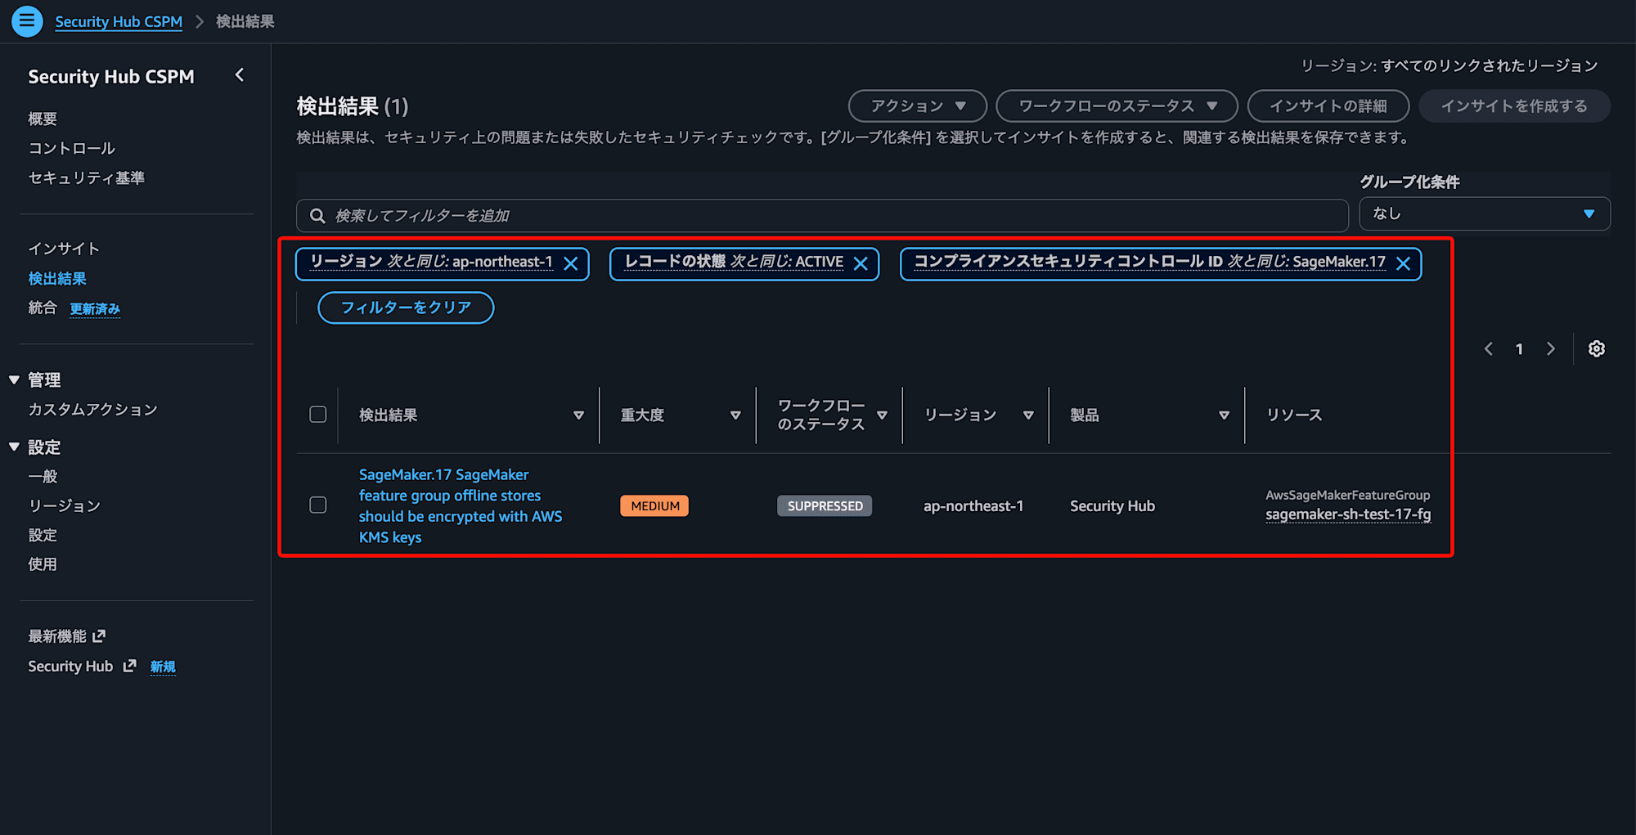
Task: Go to next results page
Action: click(x=1550, y=349)
